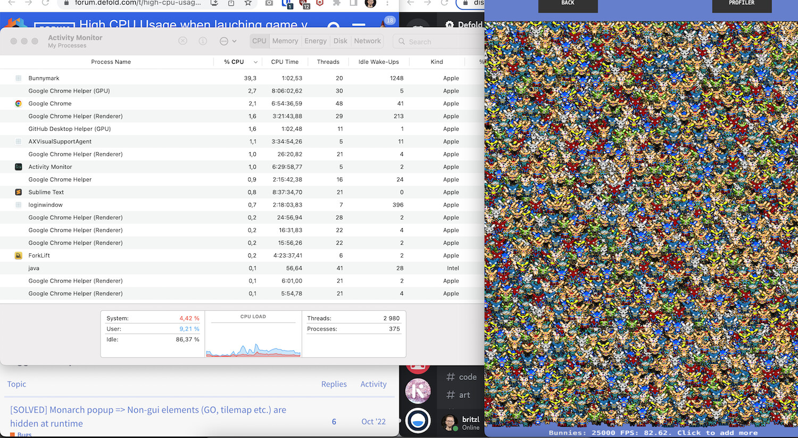Open the ellipsis options dropdown in toolbar
This screenshot has width=798, height=438.
227,41
